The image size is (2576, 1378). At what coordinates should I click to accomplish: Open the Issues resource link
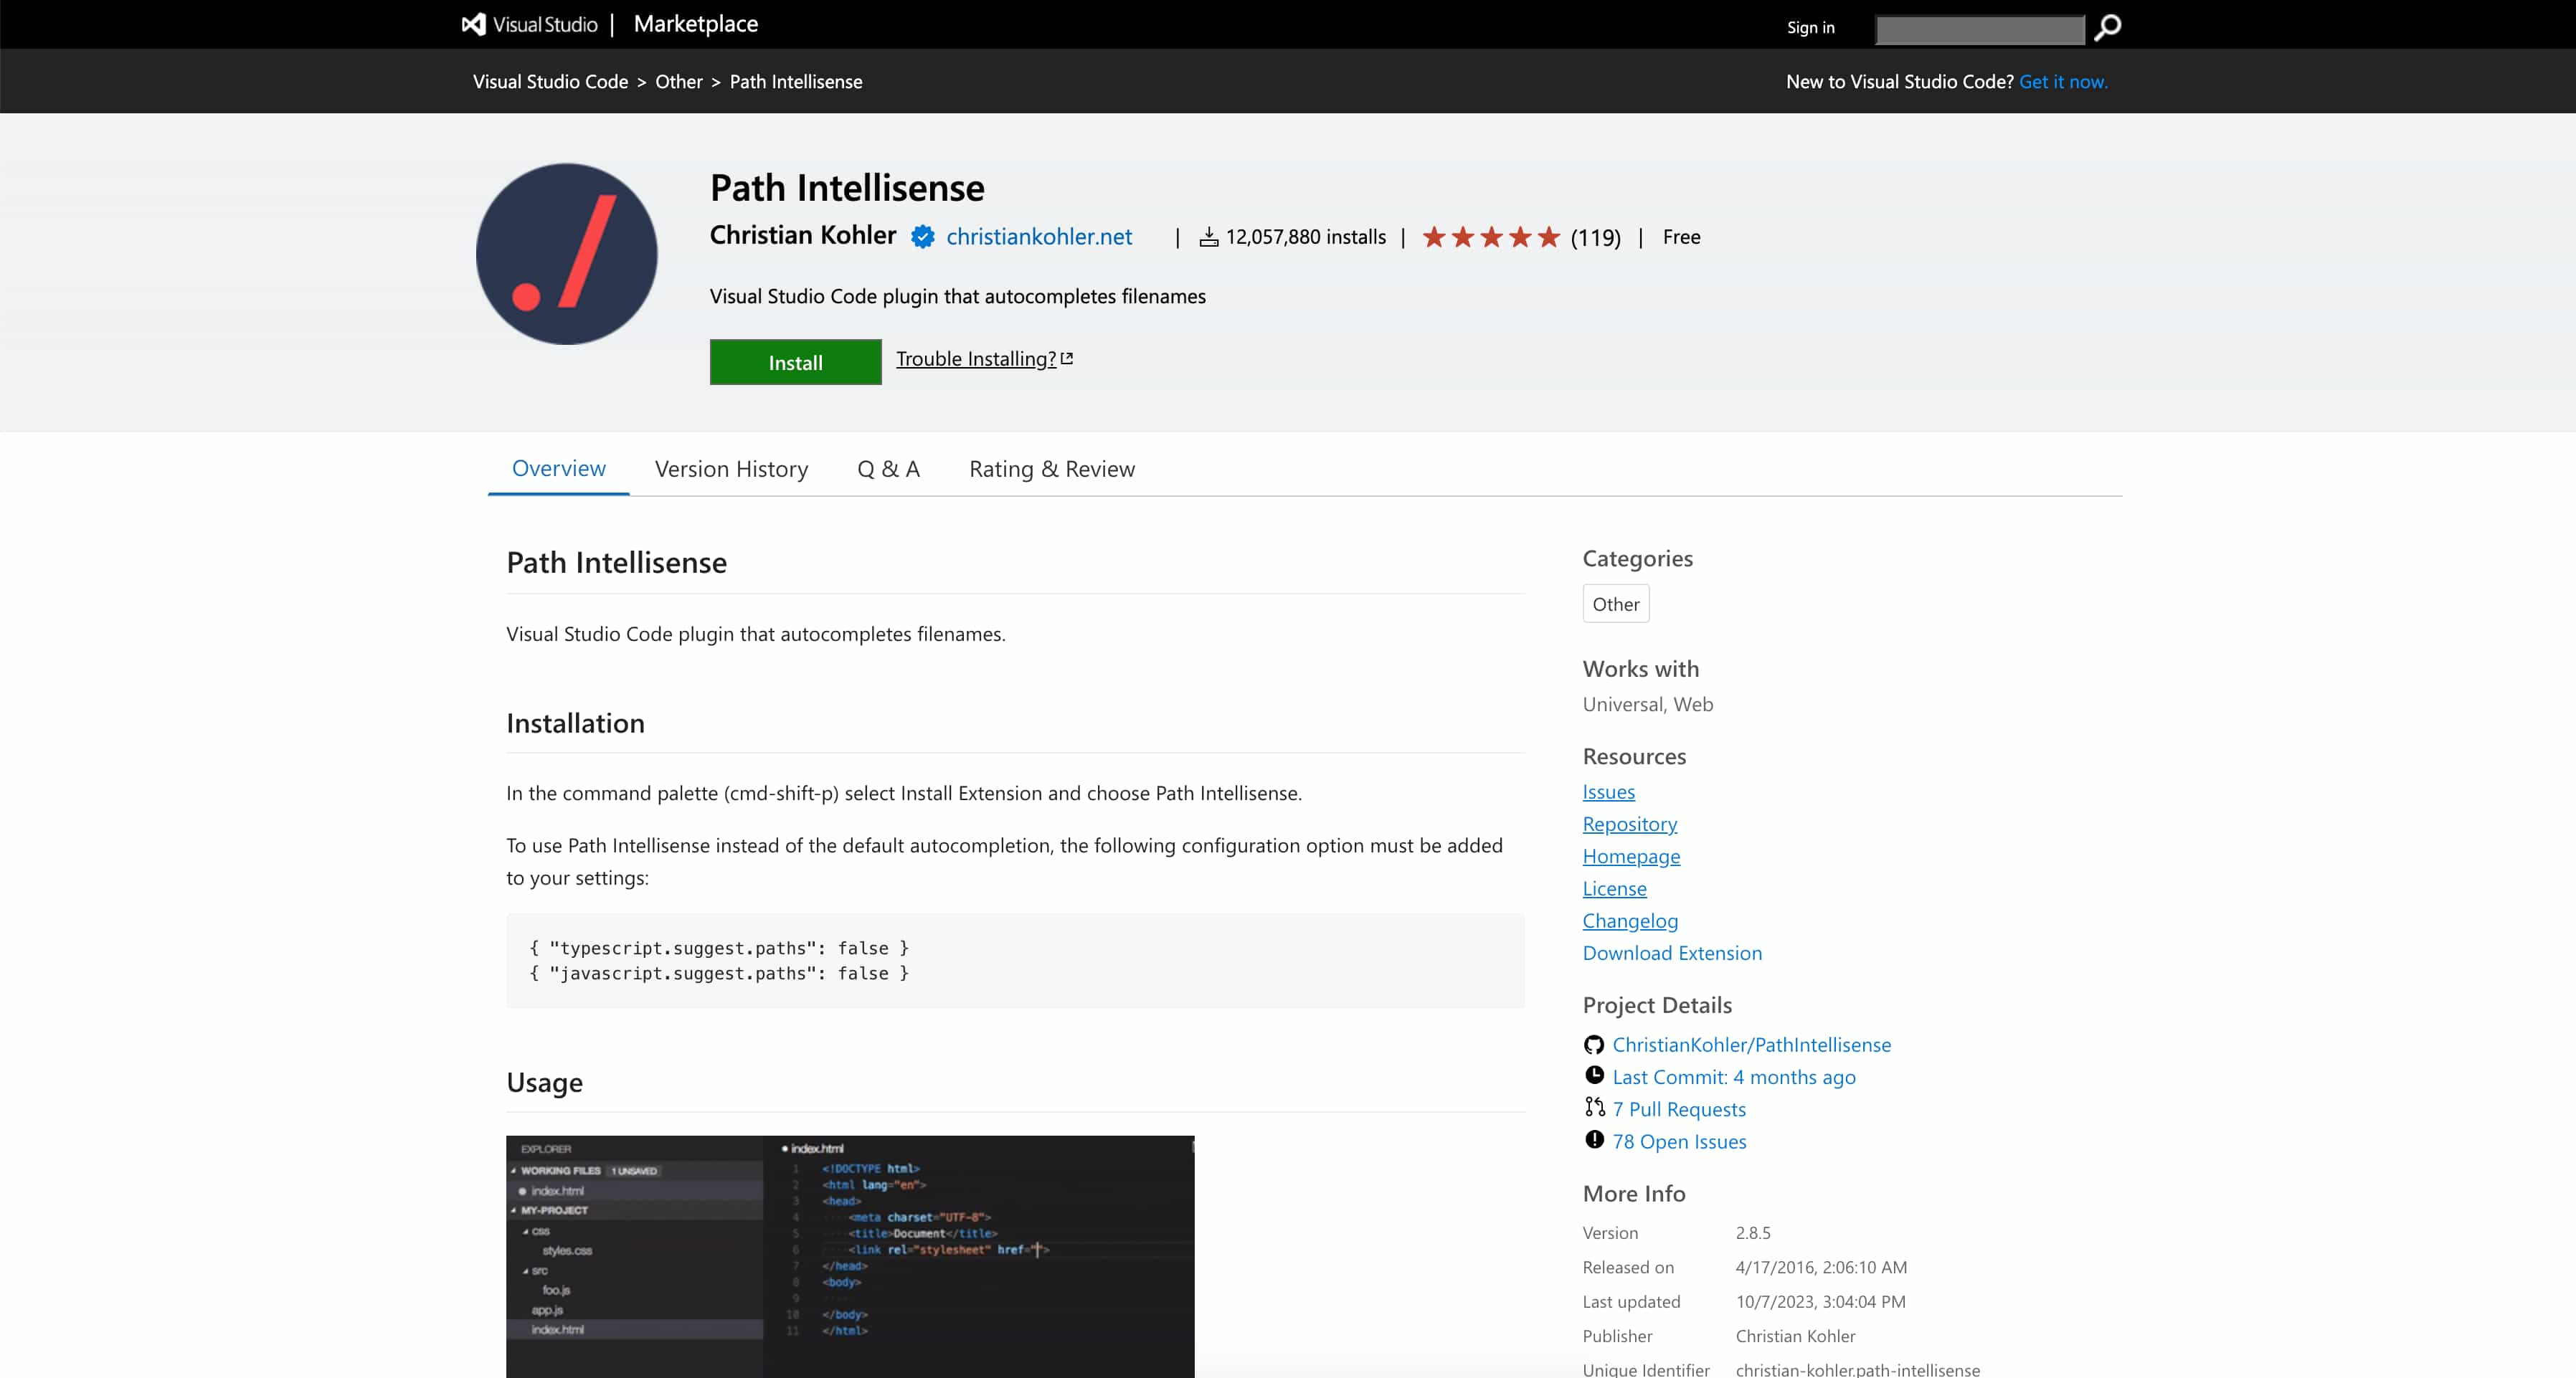pyautogui.click(x=1609, y=792)
